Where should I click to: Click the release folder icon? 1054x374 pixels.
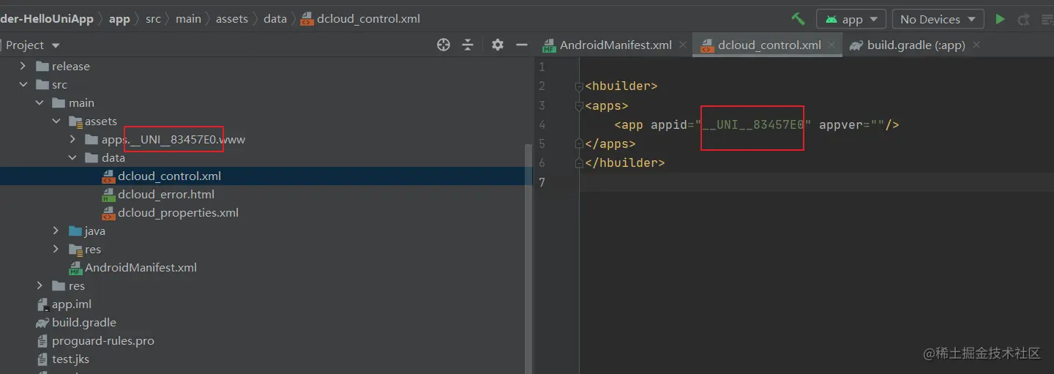pos(42,66)
